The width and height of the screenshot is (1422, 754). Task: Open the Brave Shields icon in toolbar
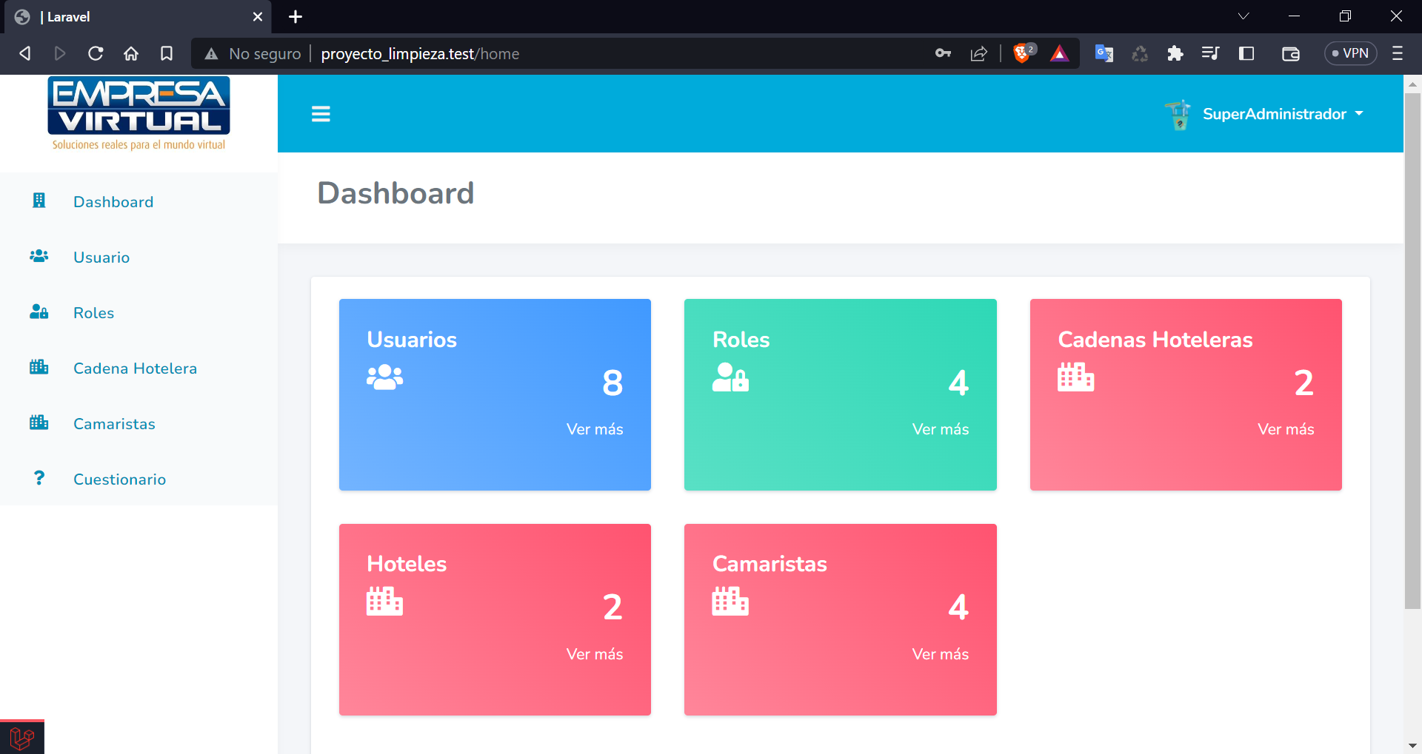coord(1023,53)
